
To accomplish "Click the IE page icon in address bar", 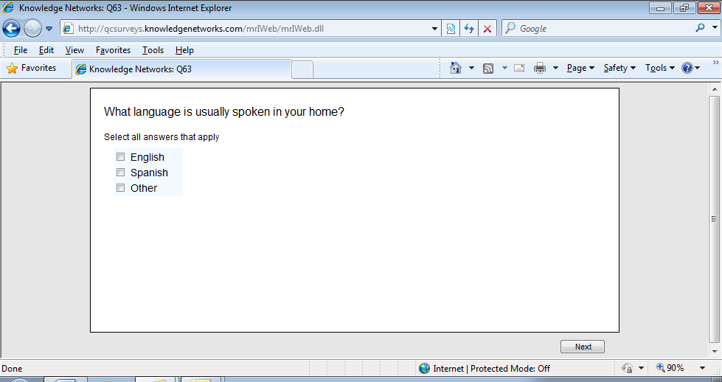I will pos(68,29).
